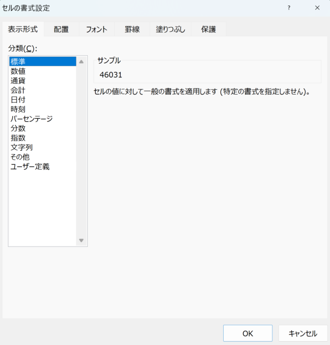Pick 日付 in the category list
Screen dimensions: 330x345
18,100
